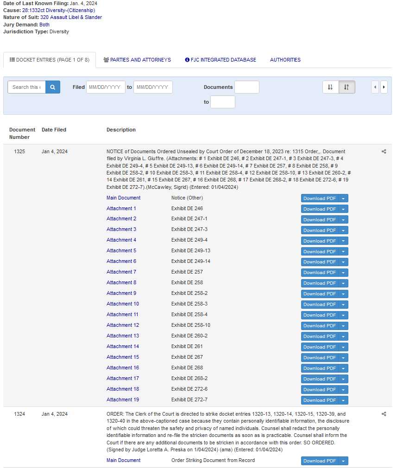Open Attachment 12 link
This screenshot has height=468, width=397.
click(x=123, y=325)
